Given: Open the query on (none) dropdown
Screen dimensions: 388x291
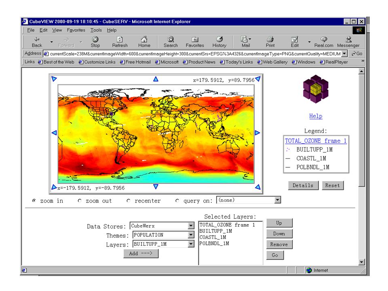Looking at the screenshot, I should click(x=249, y=200).
